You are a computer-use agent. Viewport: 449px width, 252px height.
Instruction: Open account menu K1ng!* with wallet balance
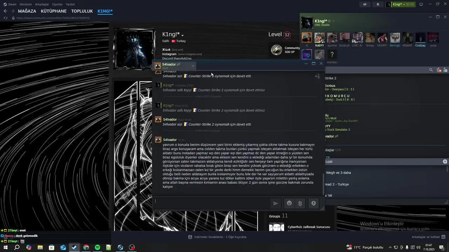pos(401,4)
